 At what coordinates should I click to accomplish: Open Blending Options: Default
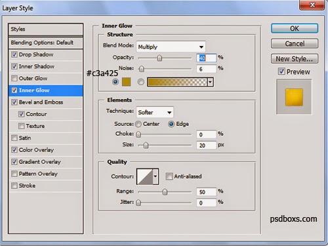point(46,43)
